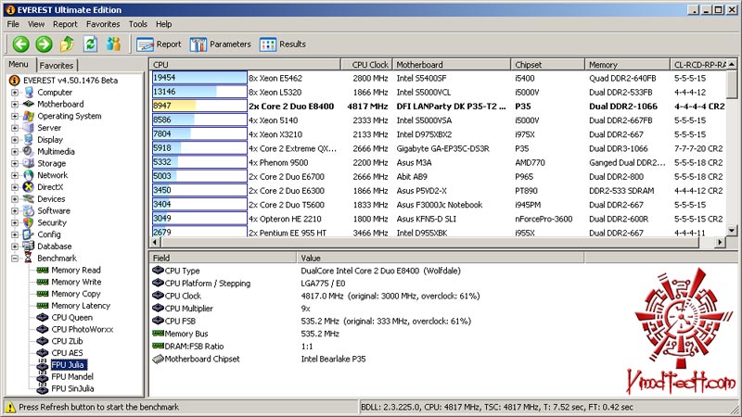
Task: Select the 4x Phenom 9500 result row
Action: coord(439,163)
